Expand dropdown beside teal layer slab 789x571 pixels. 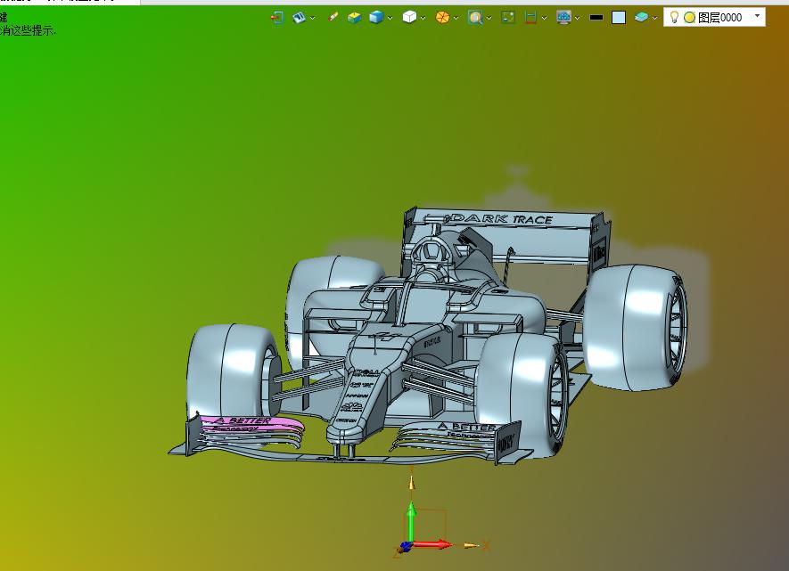pyautogui.click(x=654, y=18)
